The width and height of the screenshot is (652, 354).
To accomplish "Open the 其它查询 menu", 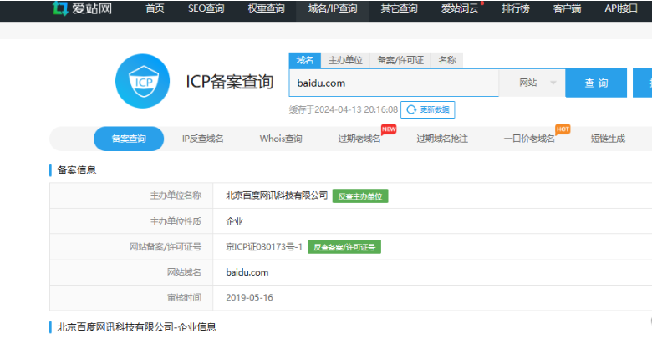I will (399, 8).
